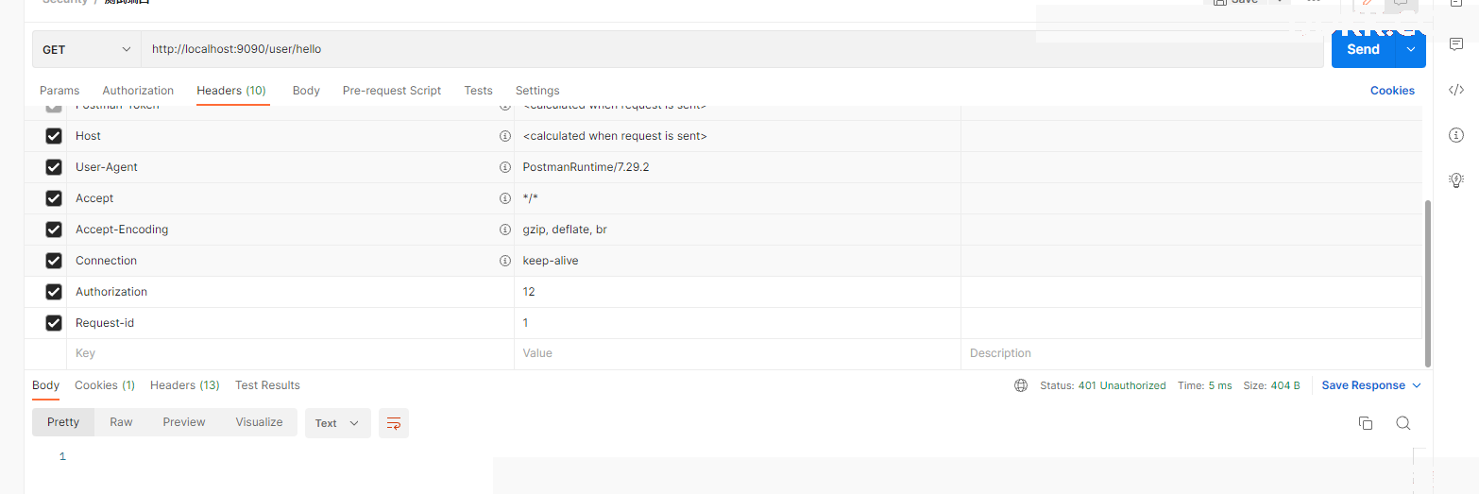
Task: Open the Send button arrow dropdown
Action: click(x=1411, y=49)
